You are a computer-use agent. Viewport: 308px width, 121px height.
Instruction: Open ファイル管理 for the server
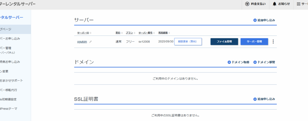tap(224, 42)
